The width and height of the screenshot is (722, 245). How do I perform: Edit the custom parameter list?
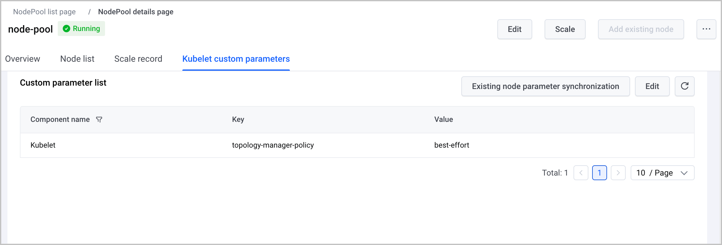click(652, 86)
